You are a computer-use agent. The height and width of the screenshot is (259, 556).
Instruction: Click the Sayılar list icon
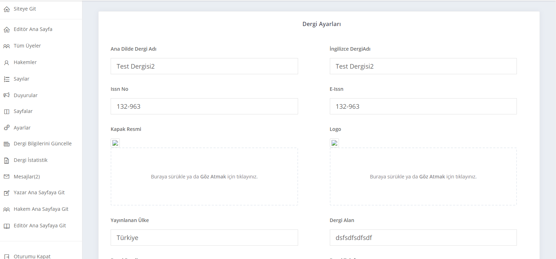[7, 79]
